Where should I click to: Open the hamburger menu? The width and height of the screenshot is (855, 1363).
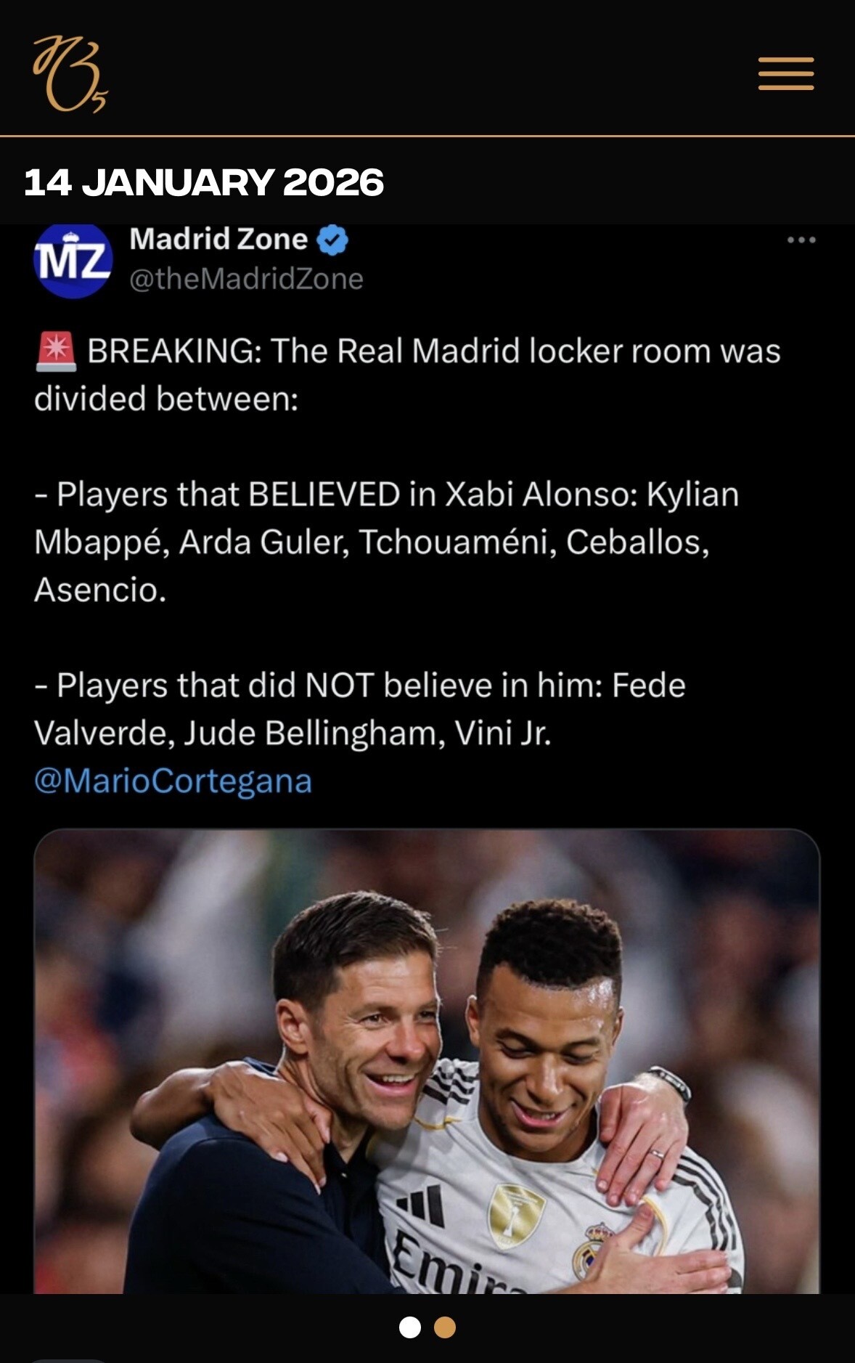(x=785, y=73)
